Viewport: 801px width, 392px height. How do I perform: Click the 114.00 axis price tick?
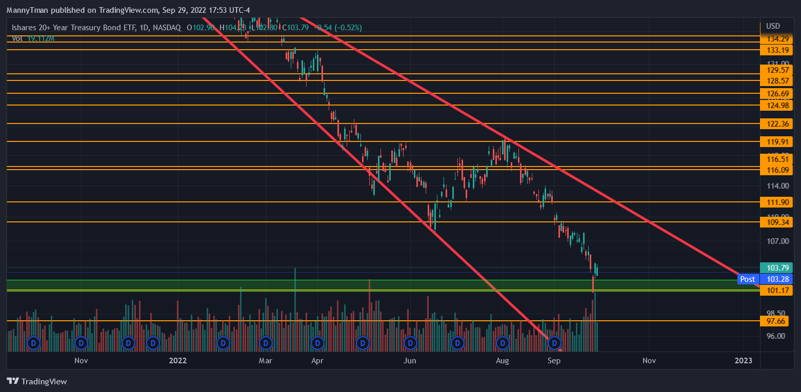tap(777, 186)
